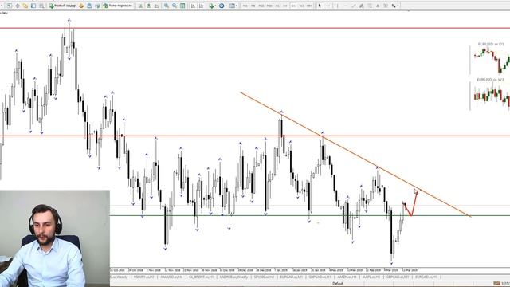Image resolution: width=510 pixels, height=287 pixels.
Task: Select the equidistant channel tool
Action: click(x=361, y=6)
